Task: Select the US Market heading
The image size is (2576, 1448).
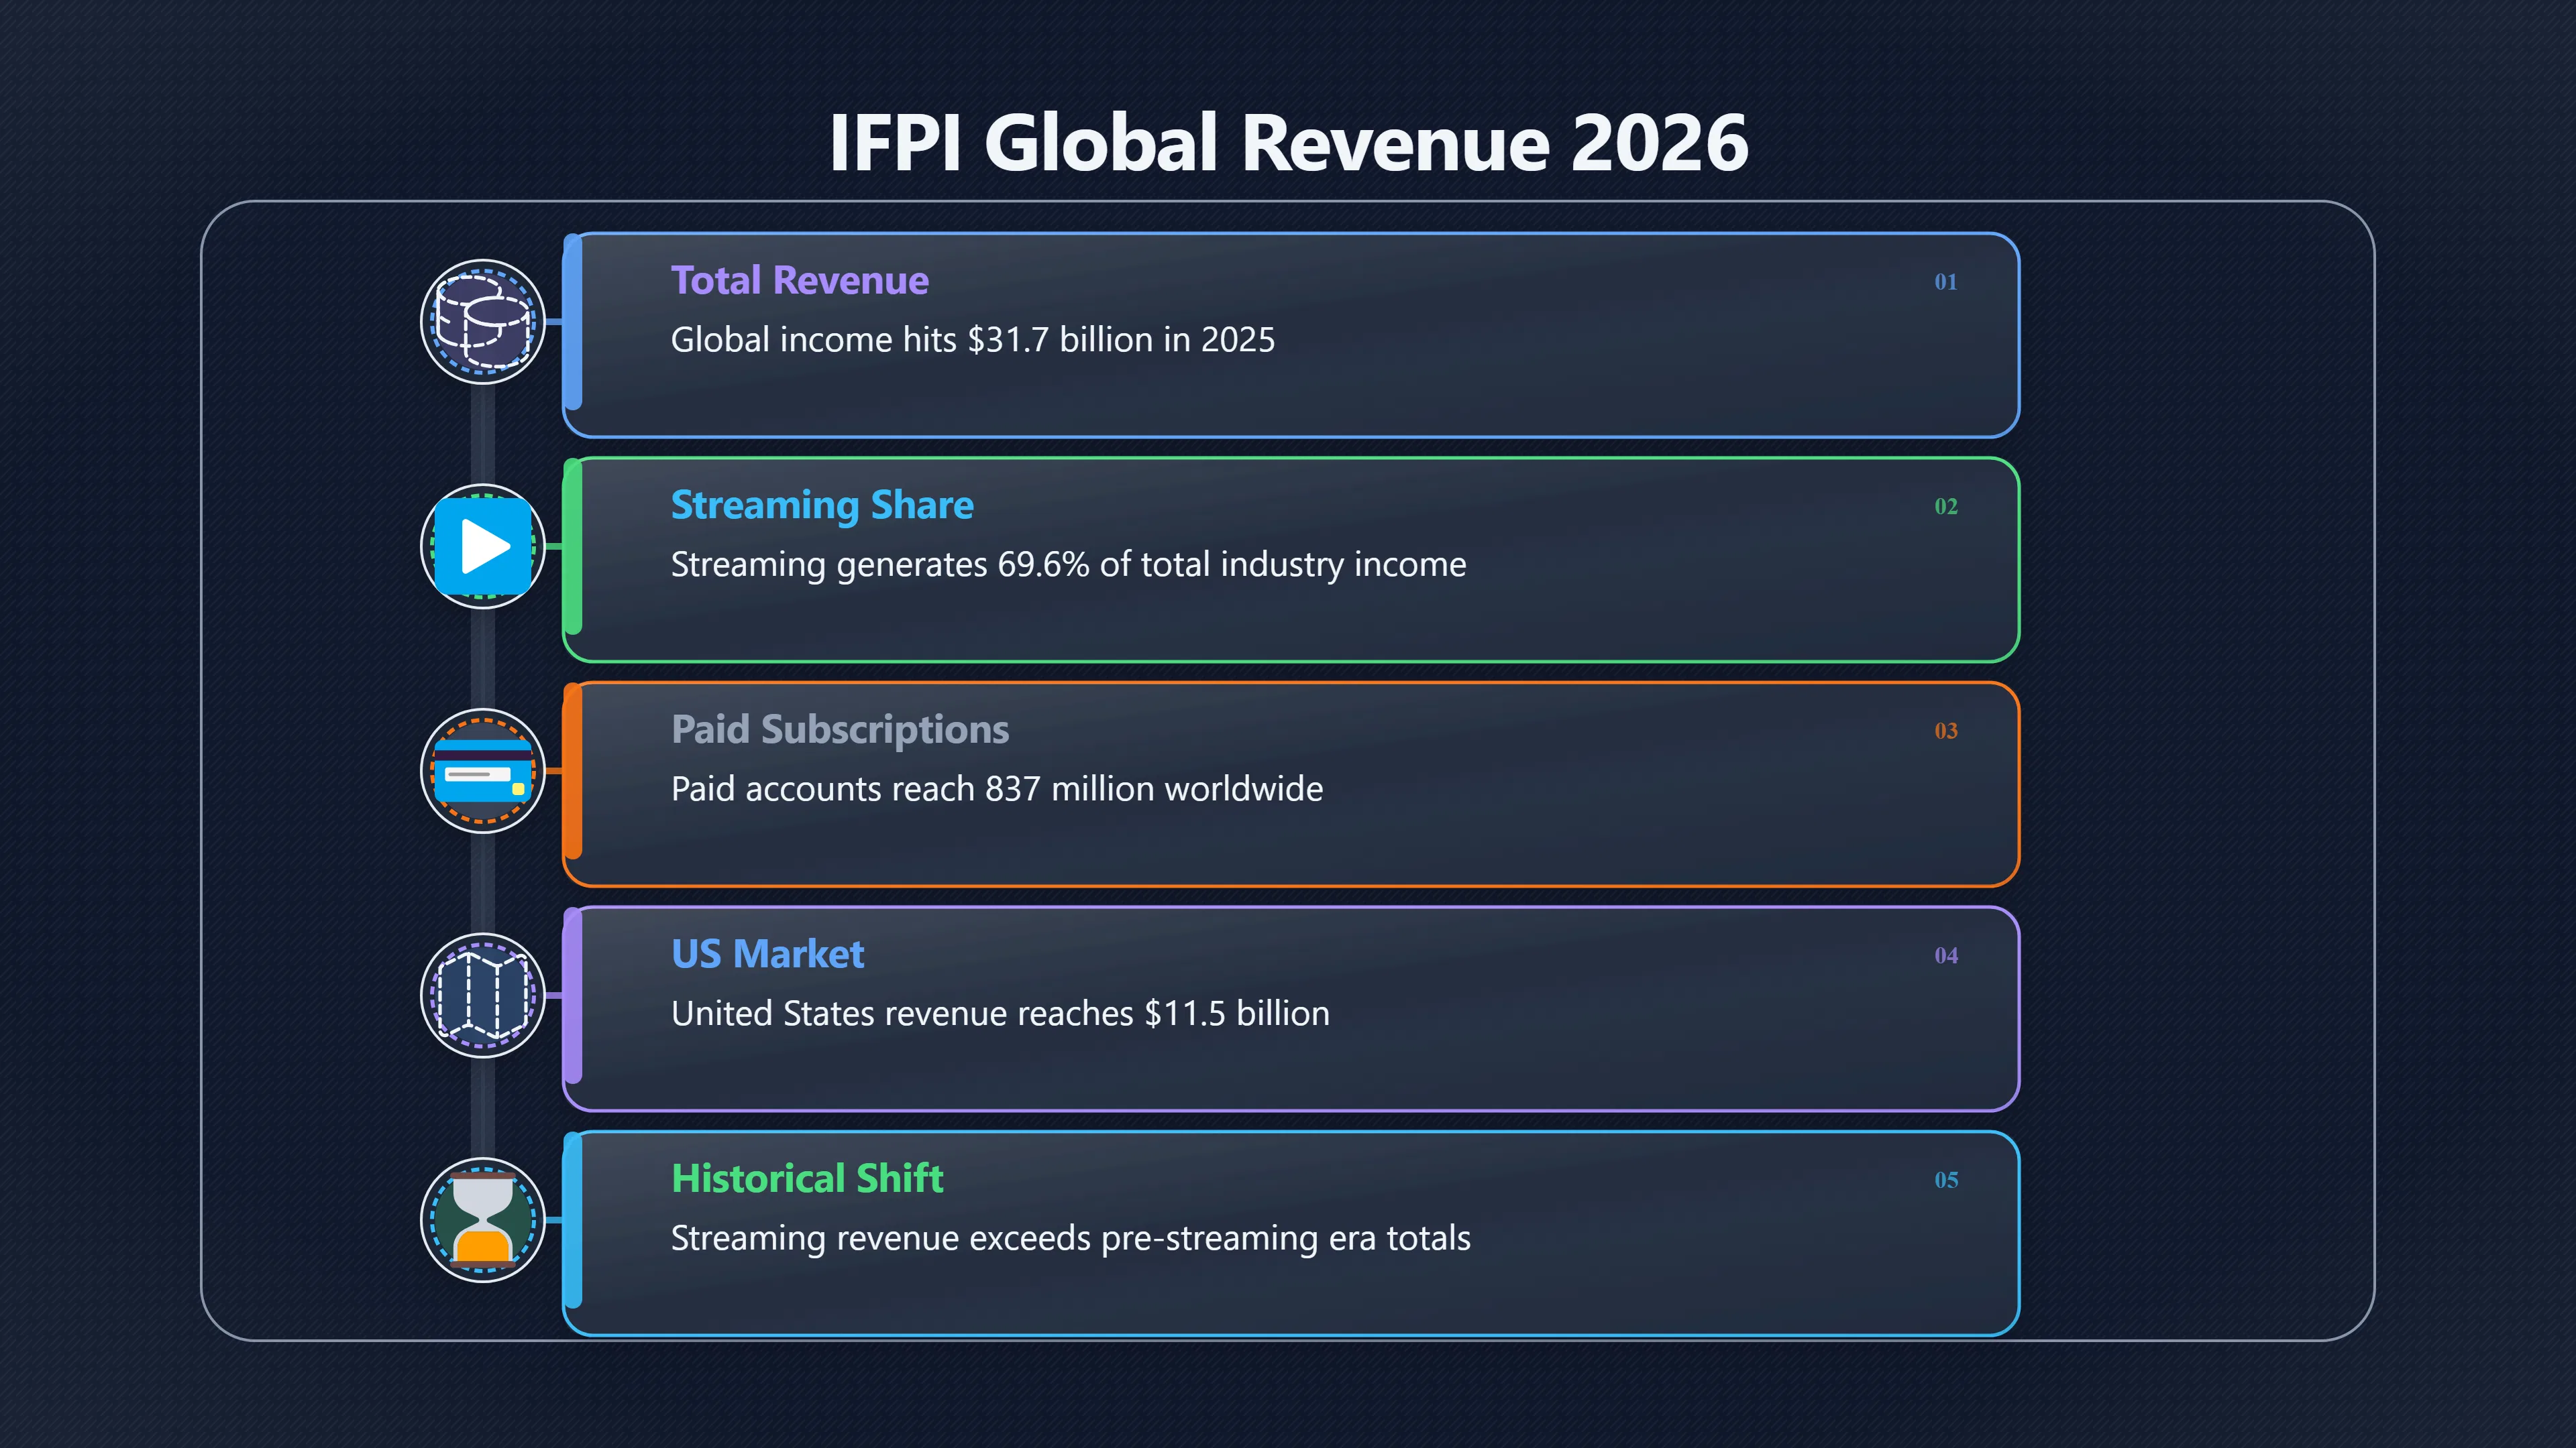Action: [767, 955]
